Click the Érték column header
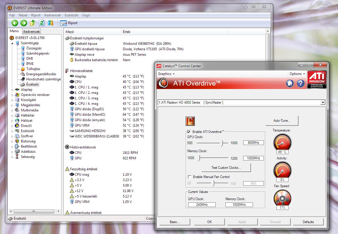Viewport: 338px width, 234px height. pos(174,32)
